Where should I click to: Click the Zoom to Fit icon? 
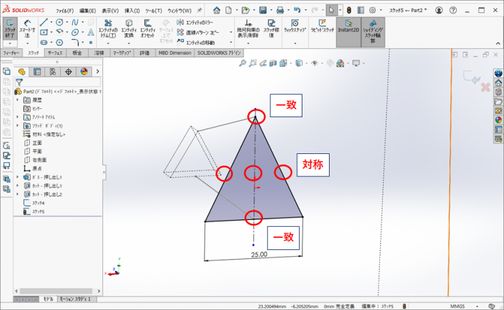click(x=242, y=63)
